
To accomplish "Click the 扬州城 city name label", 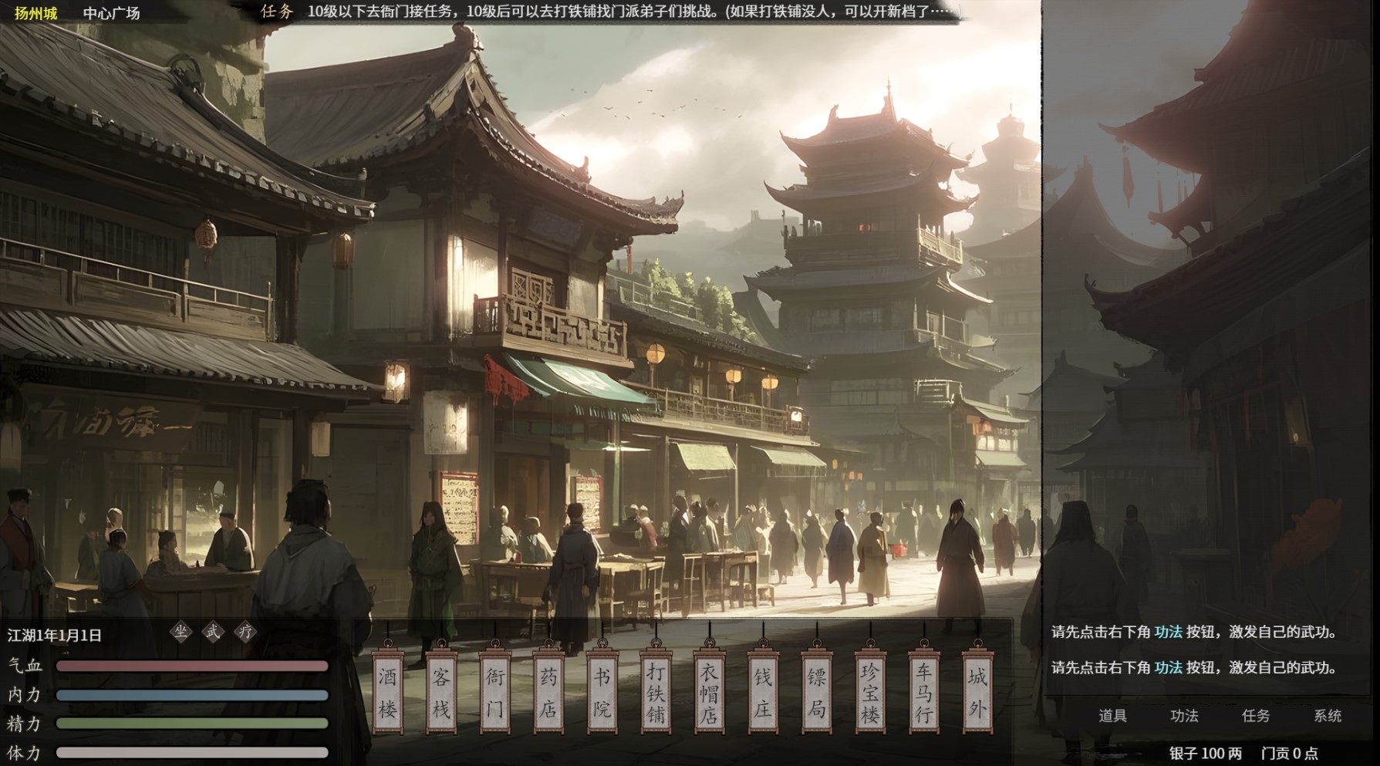I will (x=35, y=13).
